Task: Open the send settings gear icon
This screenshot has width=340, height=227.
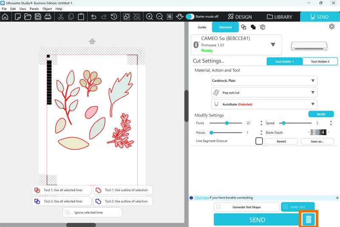Action: click(331, 26)
